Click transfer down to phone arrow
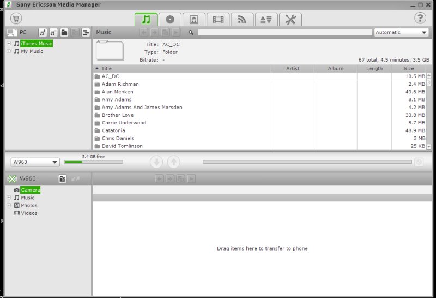The image size is (436, 298). [156, 162]
